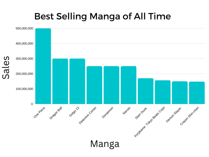Select the Kochikame: Tokyo Beats Cops bar
The image size is (209, 157).
click(163, 92)
